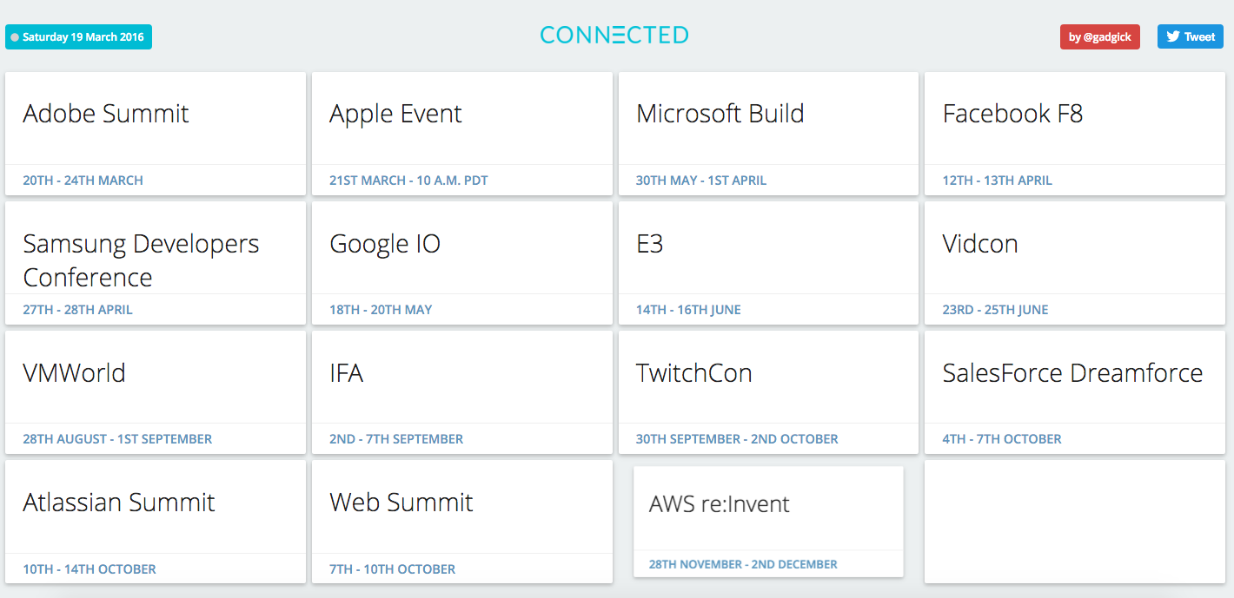Open Samsung Developers Conference card
The image size is (1234, 598).
(x=156, y=262)
